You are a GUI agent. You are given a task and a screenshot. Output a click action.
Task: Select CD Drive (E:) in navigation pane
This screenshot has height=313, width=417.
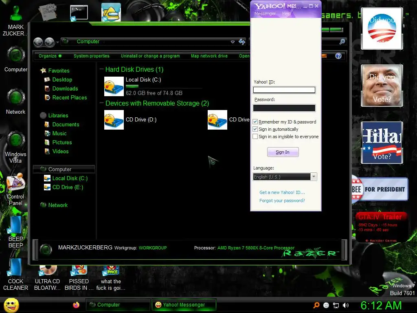pyautogui.click(x=68, y=187)
